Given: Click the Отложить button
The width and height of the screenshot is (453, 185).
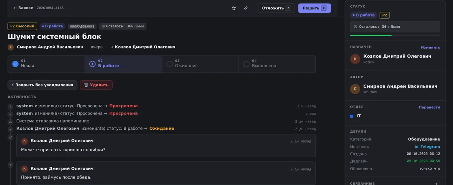Looking at the screenshot, I should pyautogui.click(x=276, y=8).
